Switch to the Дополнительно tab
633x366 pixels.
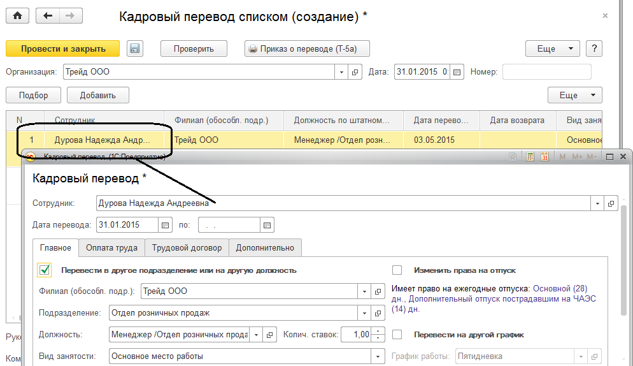point(265,248)
